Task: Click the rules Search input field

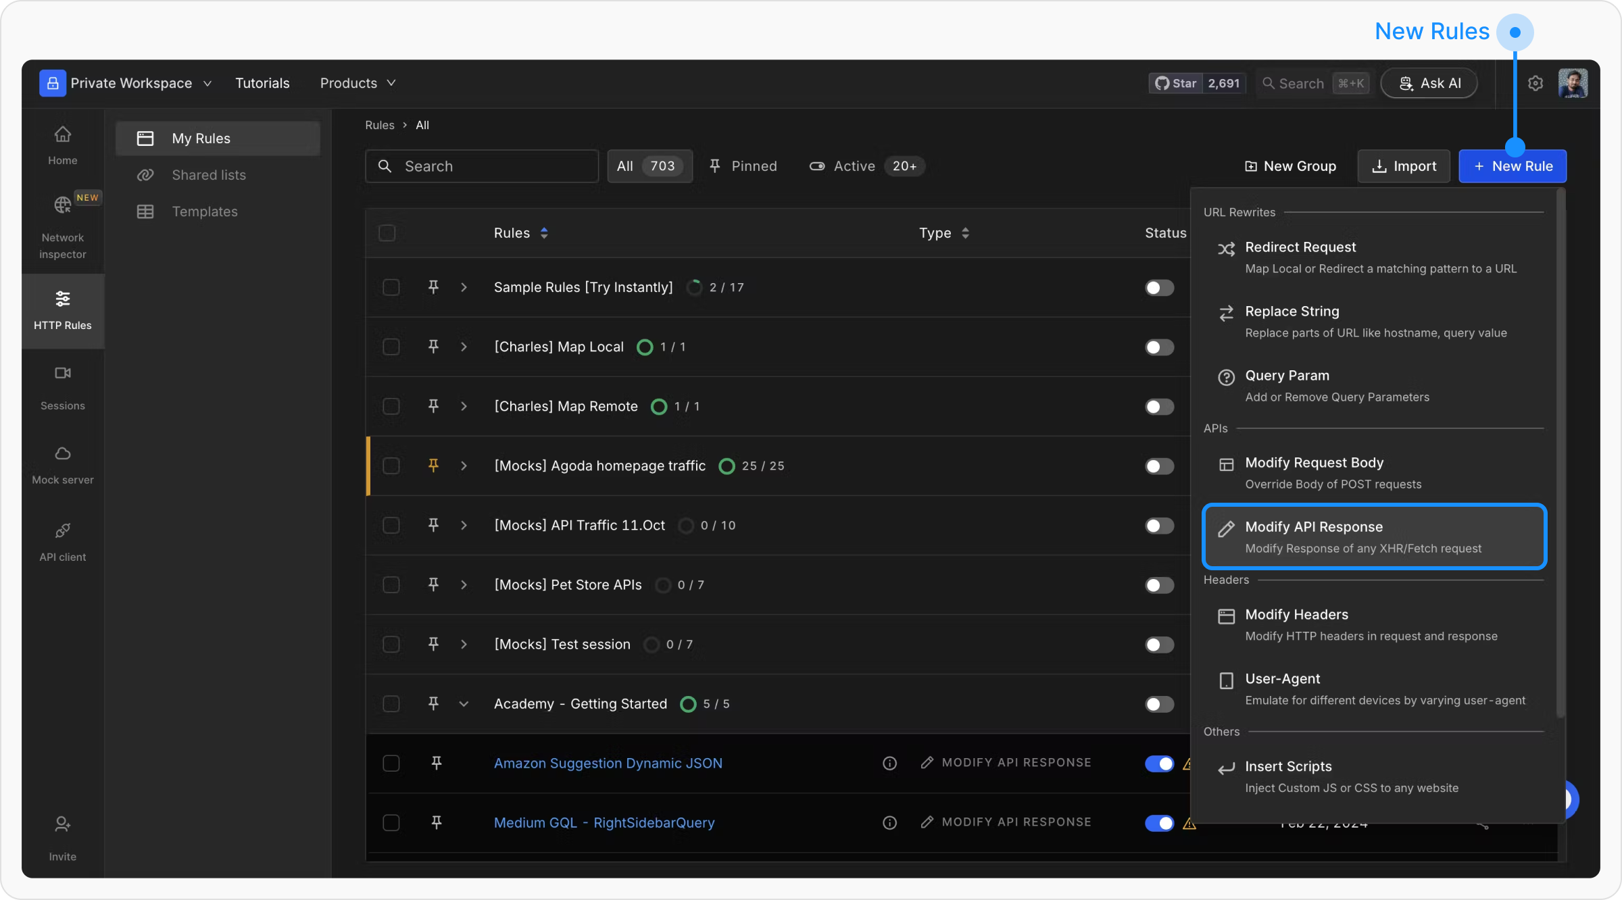Action: pyautogui.click(x=481, y=166)
